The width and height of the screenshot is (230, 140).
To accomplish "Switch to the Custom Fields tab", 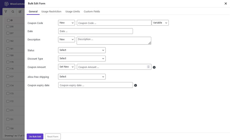I will pyautogui.click(x=92, y=12).
